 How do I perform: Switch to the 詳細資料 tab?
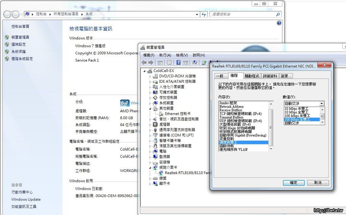click(x=270, y=76)
